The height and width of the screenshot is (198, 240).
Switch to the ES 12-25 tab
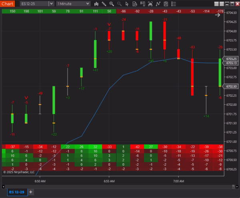(x=16, y=192)
